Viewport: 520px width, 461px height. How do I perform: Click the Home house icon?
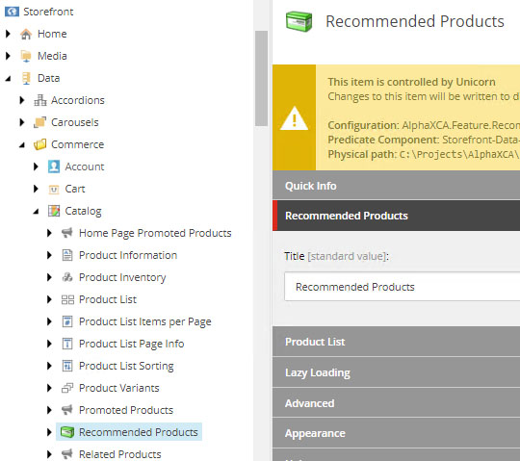[26, 34]
